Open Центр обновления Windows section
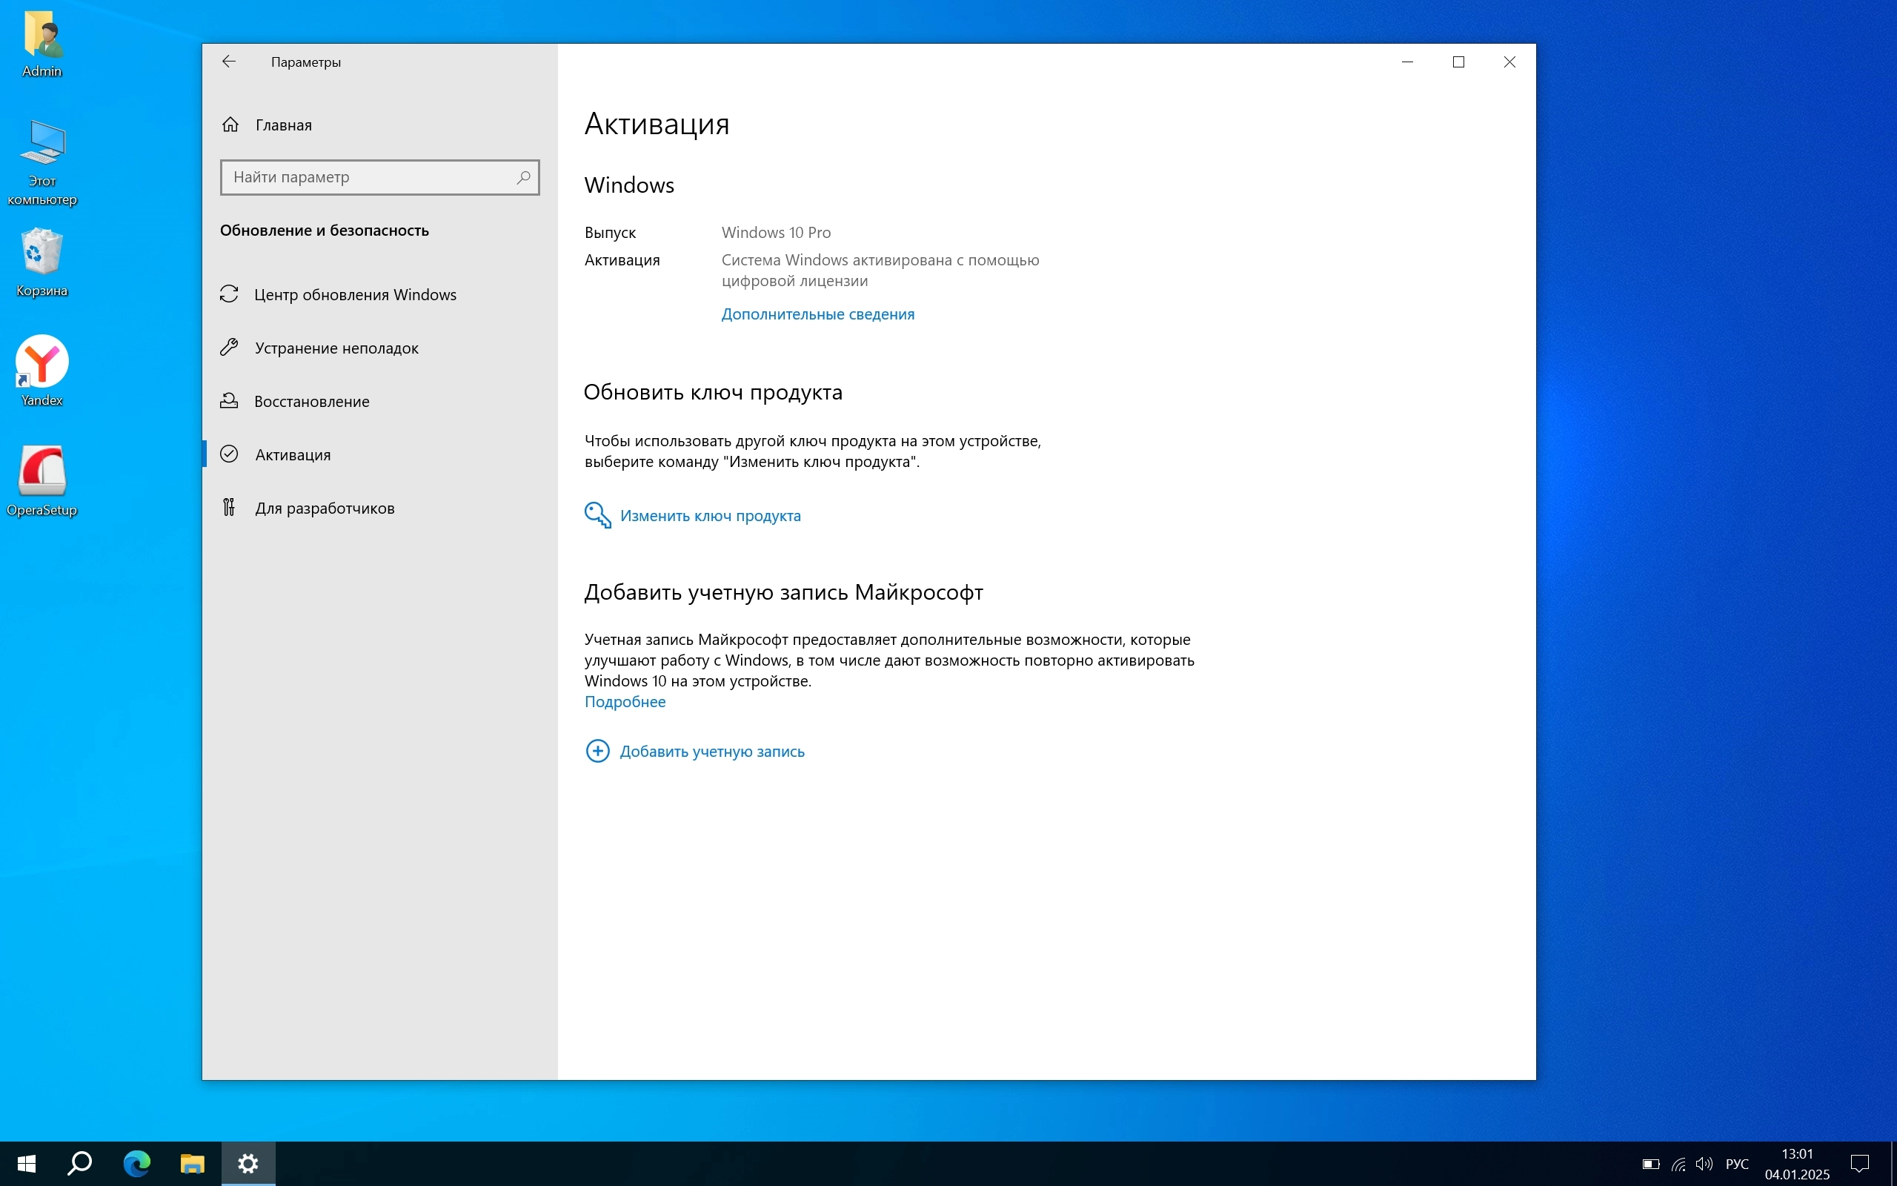Image resolution: width=1897 pixels, height=1186 pixels. [354, 294]
